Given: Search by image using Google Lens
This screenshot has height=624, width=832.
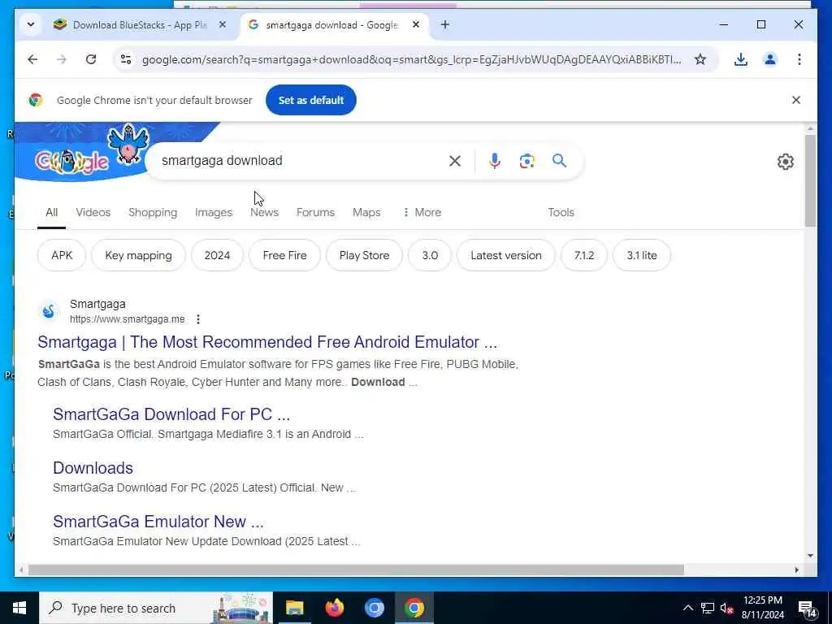Looking at the screenshot, I should [x=526, y=161].
